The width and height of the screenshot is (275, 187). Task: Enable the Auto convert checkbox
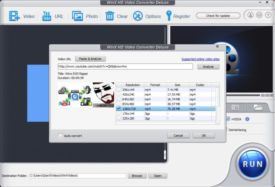point(60,135)
